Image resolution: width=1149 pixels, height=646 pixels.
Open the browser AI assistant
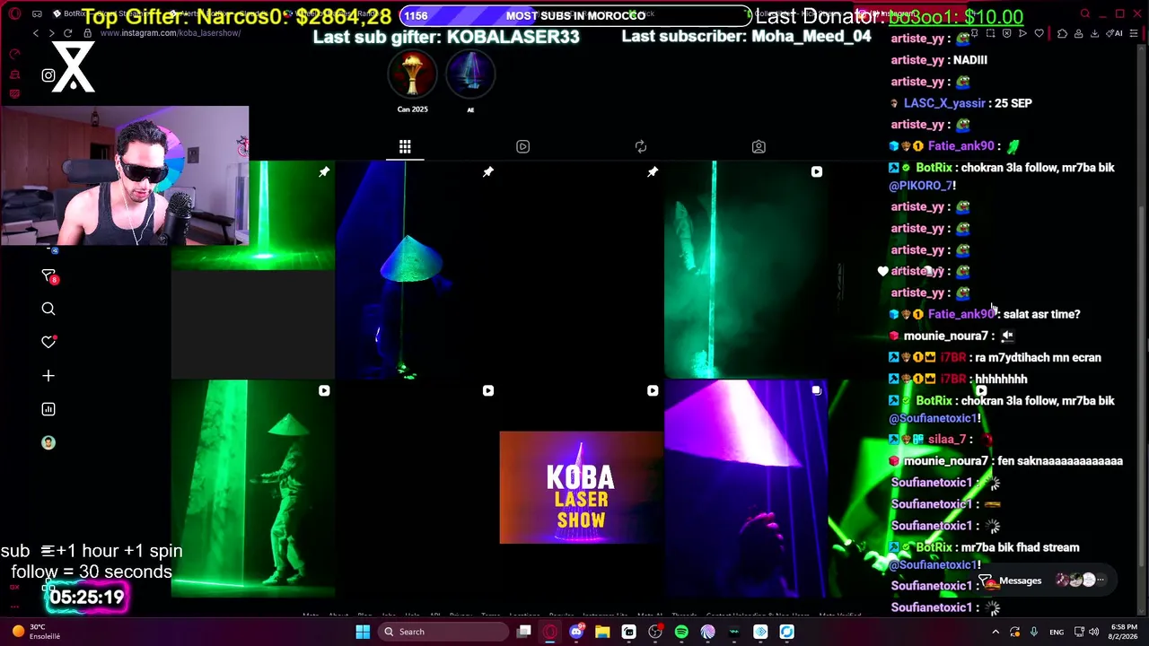tap(1115, 33)
